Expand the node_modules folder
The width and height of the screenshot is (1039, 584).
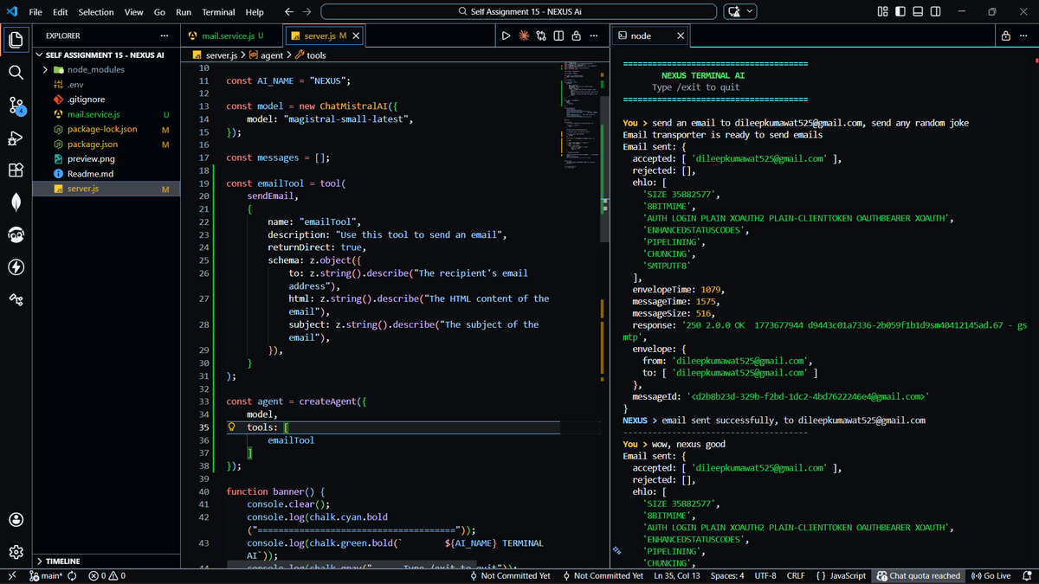pyautogui.click(x=45, y=69)
